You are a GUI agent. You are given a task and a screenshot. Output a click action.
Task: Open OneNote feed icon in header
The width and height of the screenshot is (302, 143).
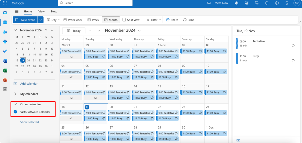coord(247,3)
